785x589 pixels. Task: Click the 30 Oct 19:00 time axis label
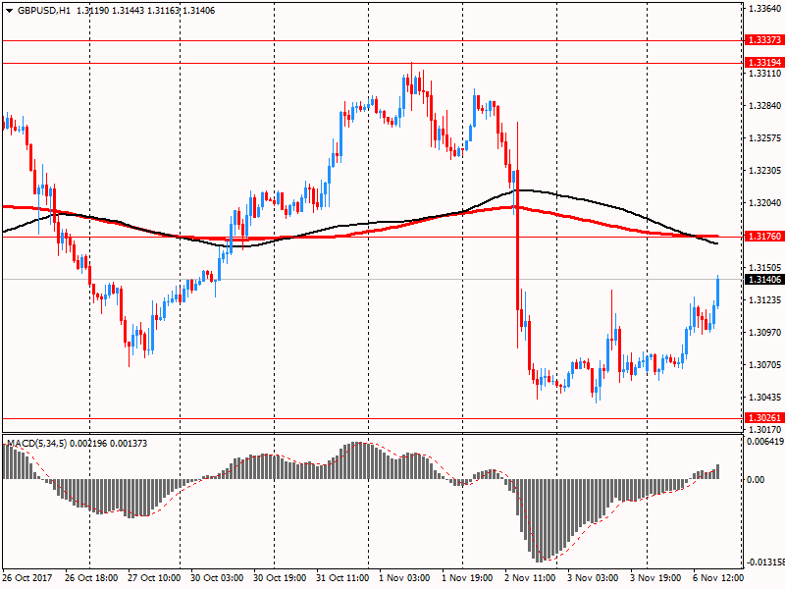[x=280, y=578]
